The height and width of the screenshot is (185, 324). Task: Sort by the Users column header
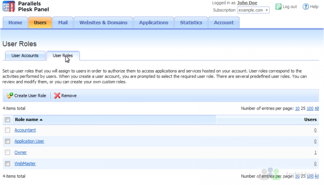[310, 120]
